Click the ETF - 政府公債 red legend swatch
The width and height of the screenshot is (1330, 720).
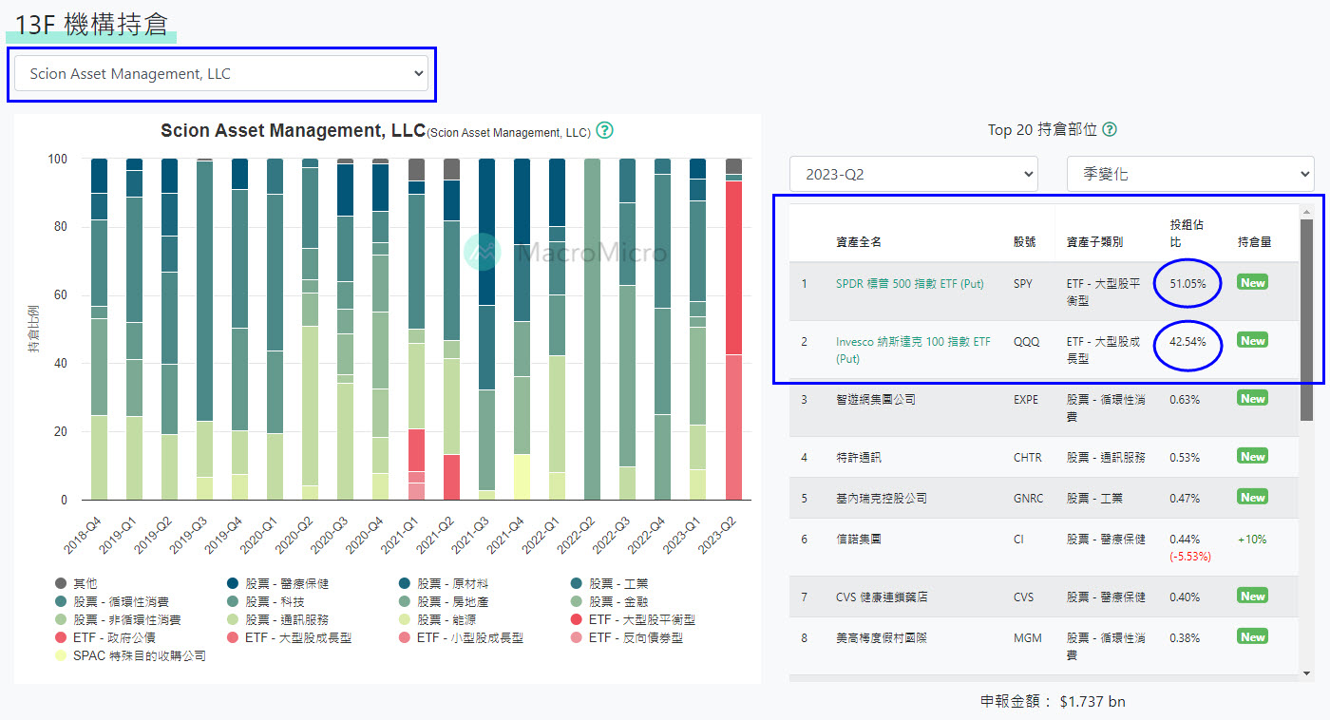pyautogui.click(x=61, y=638)
